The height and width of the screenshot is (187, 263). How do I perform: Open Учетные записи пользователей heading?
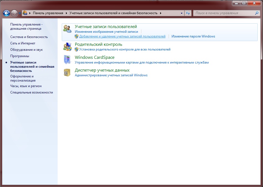(x=106, y=27)
